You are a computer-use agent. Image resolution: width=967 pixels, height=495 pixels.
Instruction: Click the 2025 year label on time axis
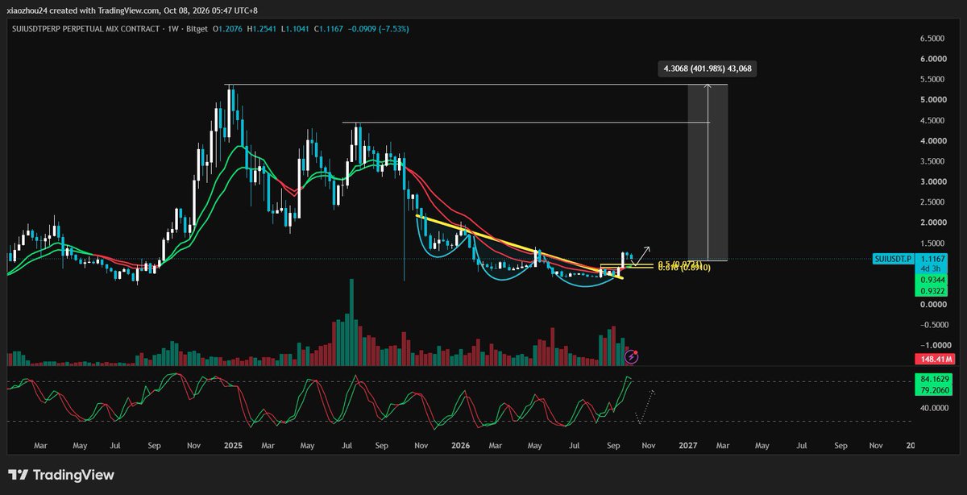234,445
